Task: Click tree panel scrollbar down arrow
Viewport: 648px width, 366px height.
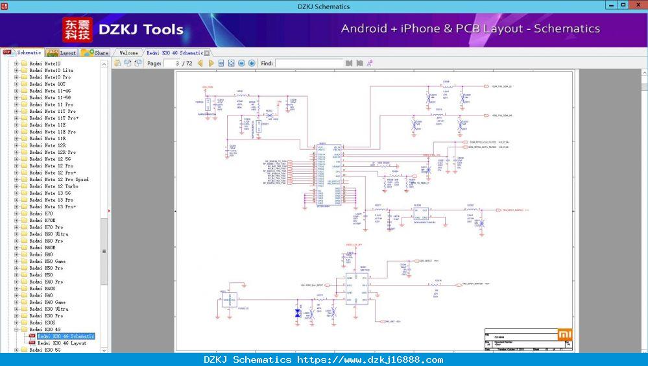Action: point(104,350)
